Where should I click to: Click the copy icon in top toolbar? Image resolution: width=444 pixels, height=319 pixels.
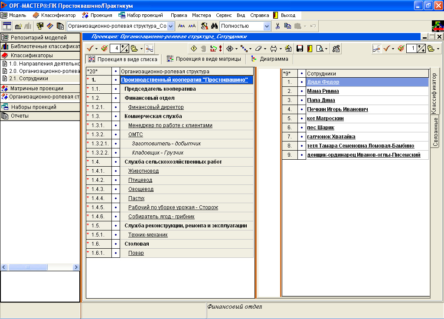[287, 26]
